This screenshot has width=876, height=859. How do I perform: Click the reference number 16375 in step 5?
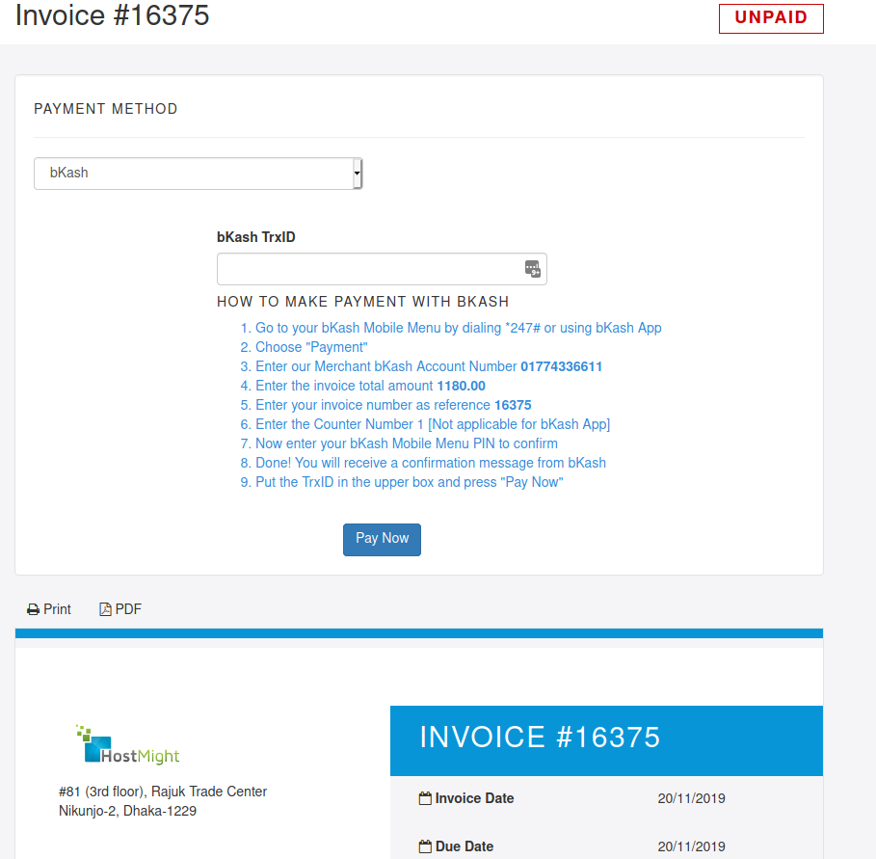click(513, 405)
